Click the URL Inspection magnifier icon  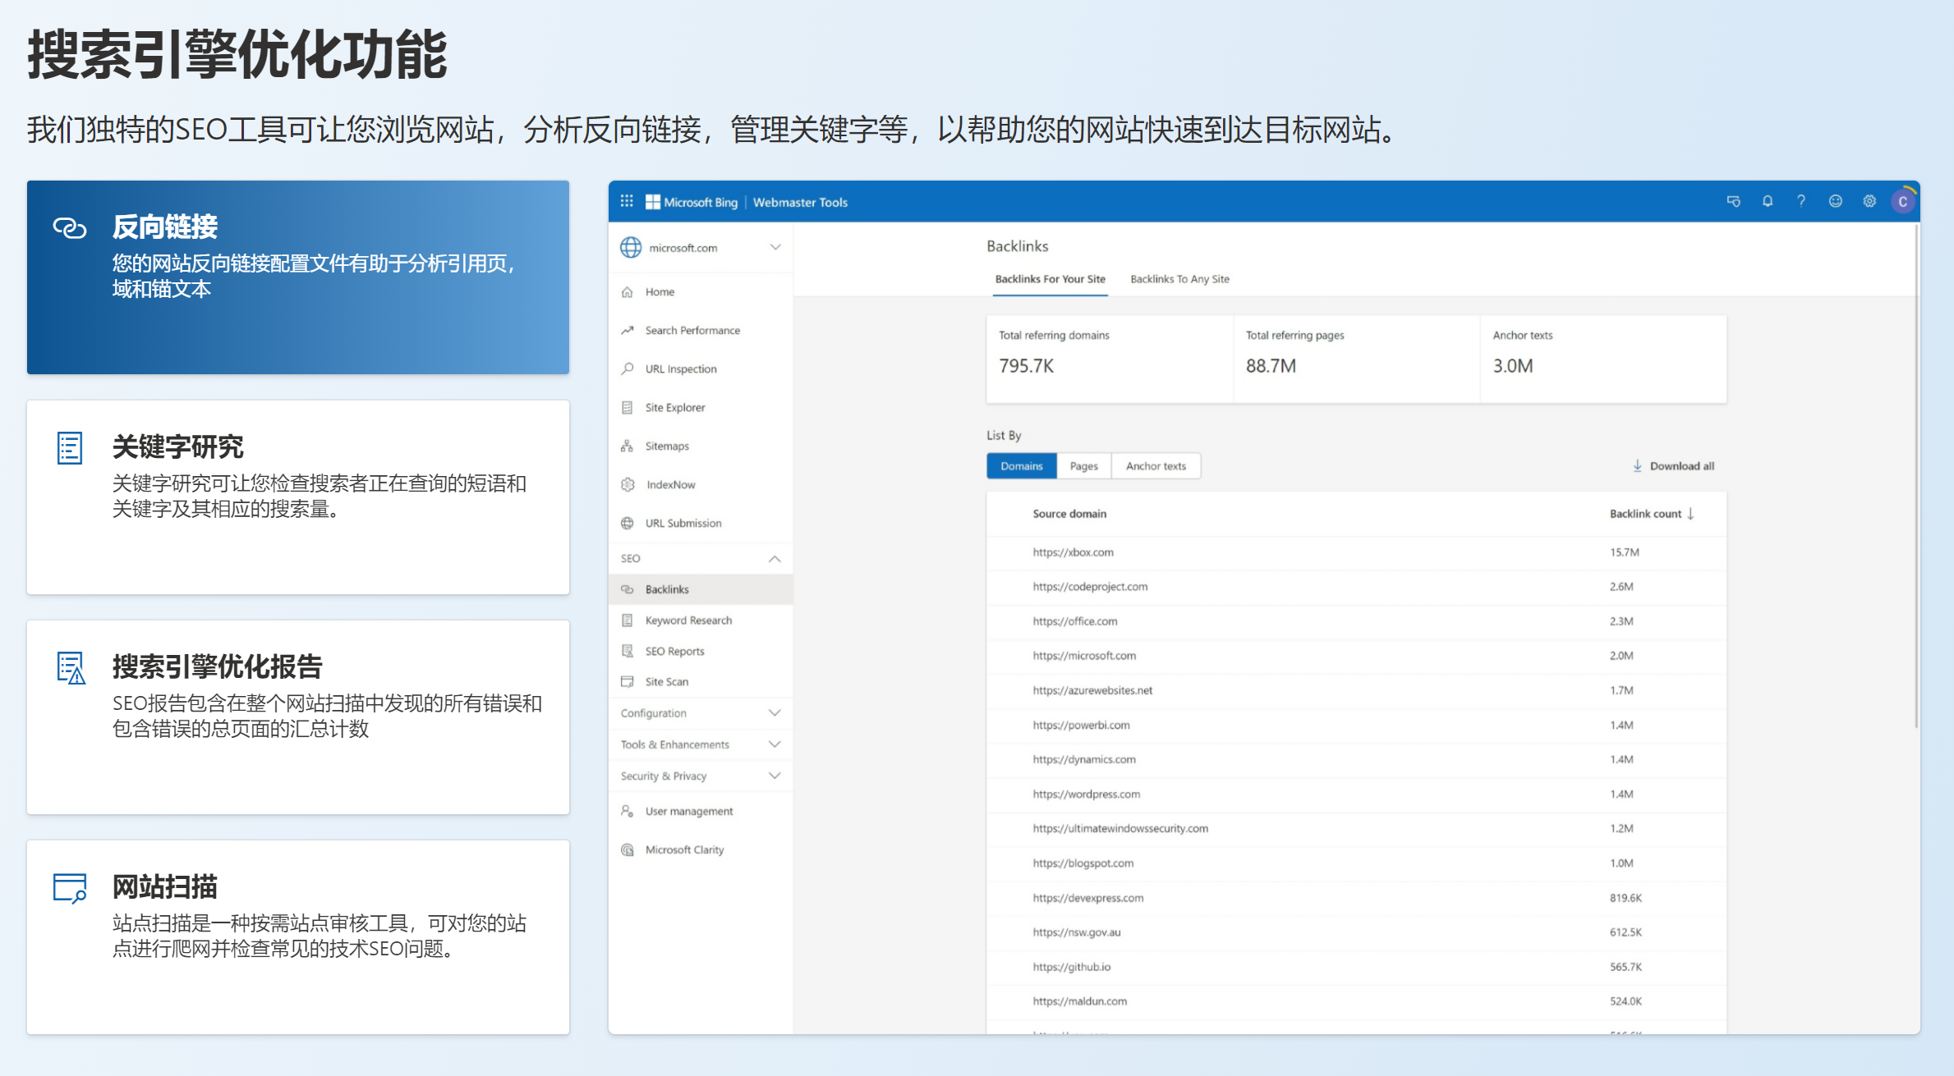tap(628, 369)
